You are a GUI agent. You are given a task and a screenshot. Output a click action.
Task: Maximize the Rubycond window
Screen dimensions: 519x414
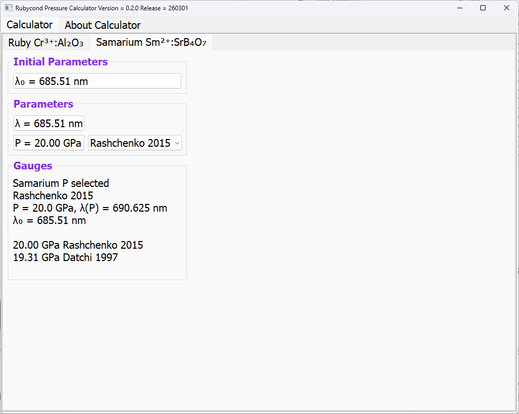coord(483,8)
